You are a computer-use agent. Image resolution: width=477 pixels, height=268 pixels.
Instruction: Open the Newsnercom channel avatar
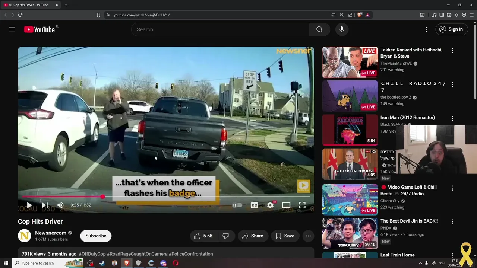[25, 236]
